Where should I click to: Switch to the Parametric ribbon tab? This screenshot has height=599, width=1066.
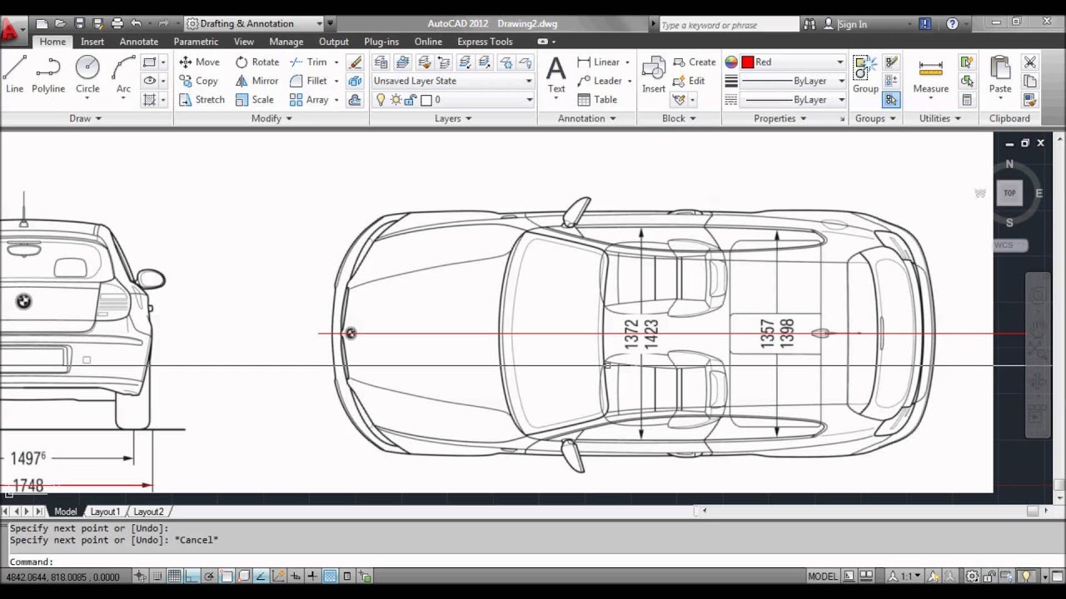click(196, 42)
